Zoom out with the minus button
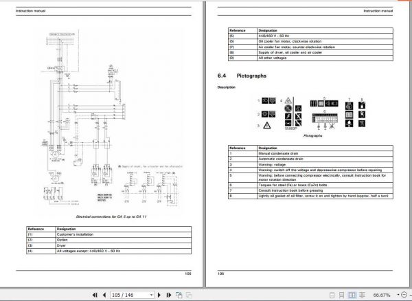Image resolution: width=412 pixels, height=301 pixels. pyautogui.click(x=404, y=295)
